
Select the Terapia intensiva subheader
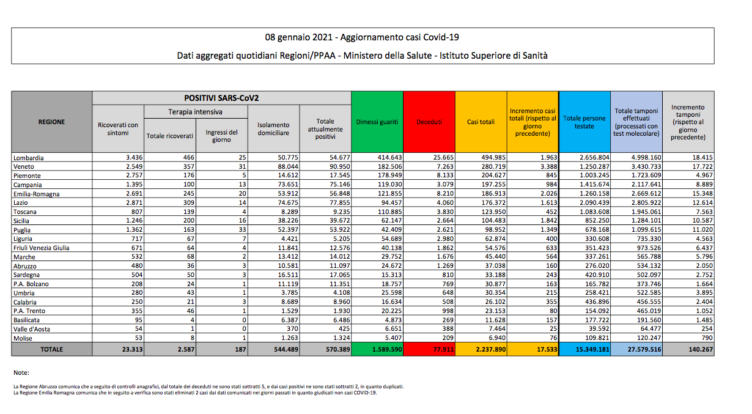196,112
